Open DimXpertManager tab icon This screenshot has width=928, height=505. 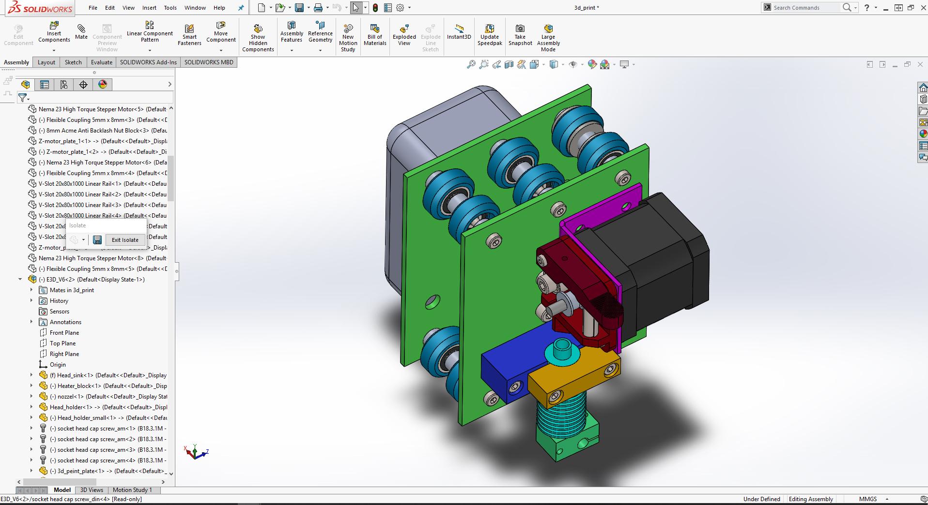pyautogui.click(x=83, y=85)
